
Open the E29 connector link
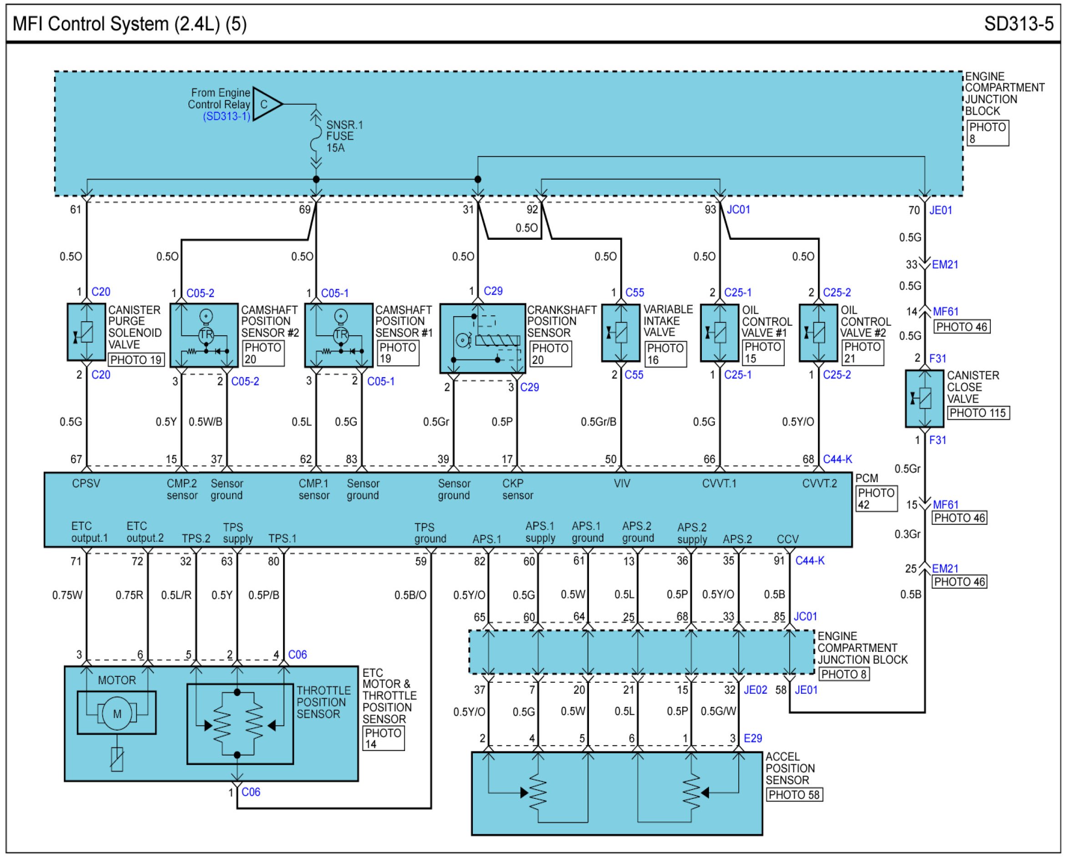point(753,739)
